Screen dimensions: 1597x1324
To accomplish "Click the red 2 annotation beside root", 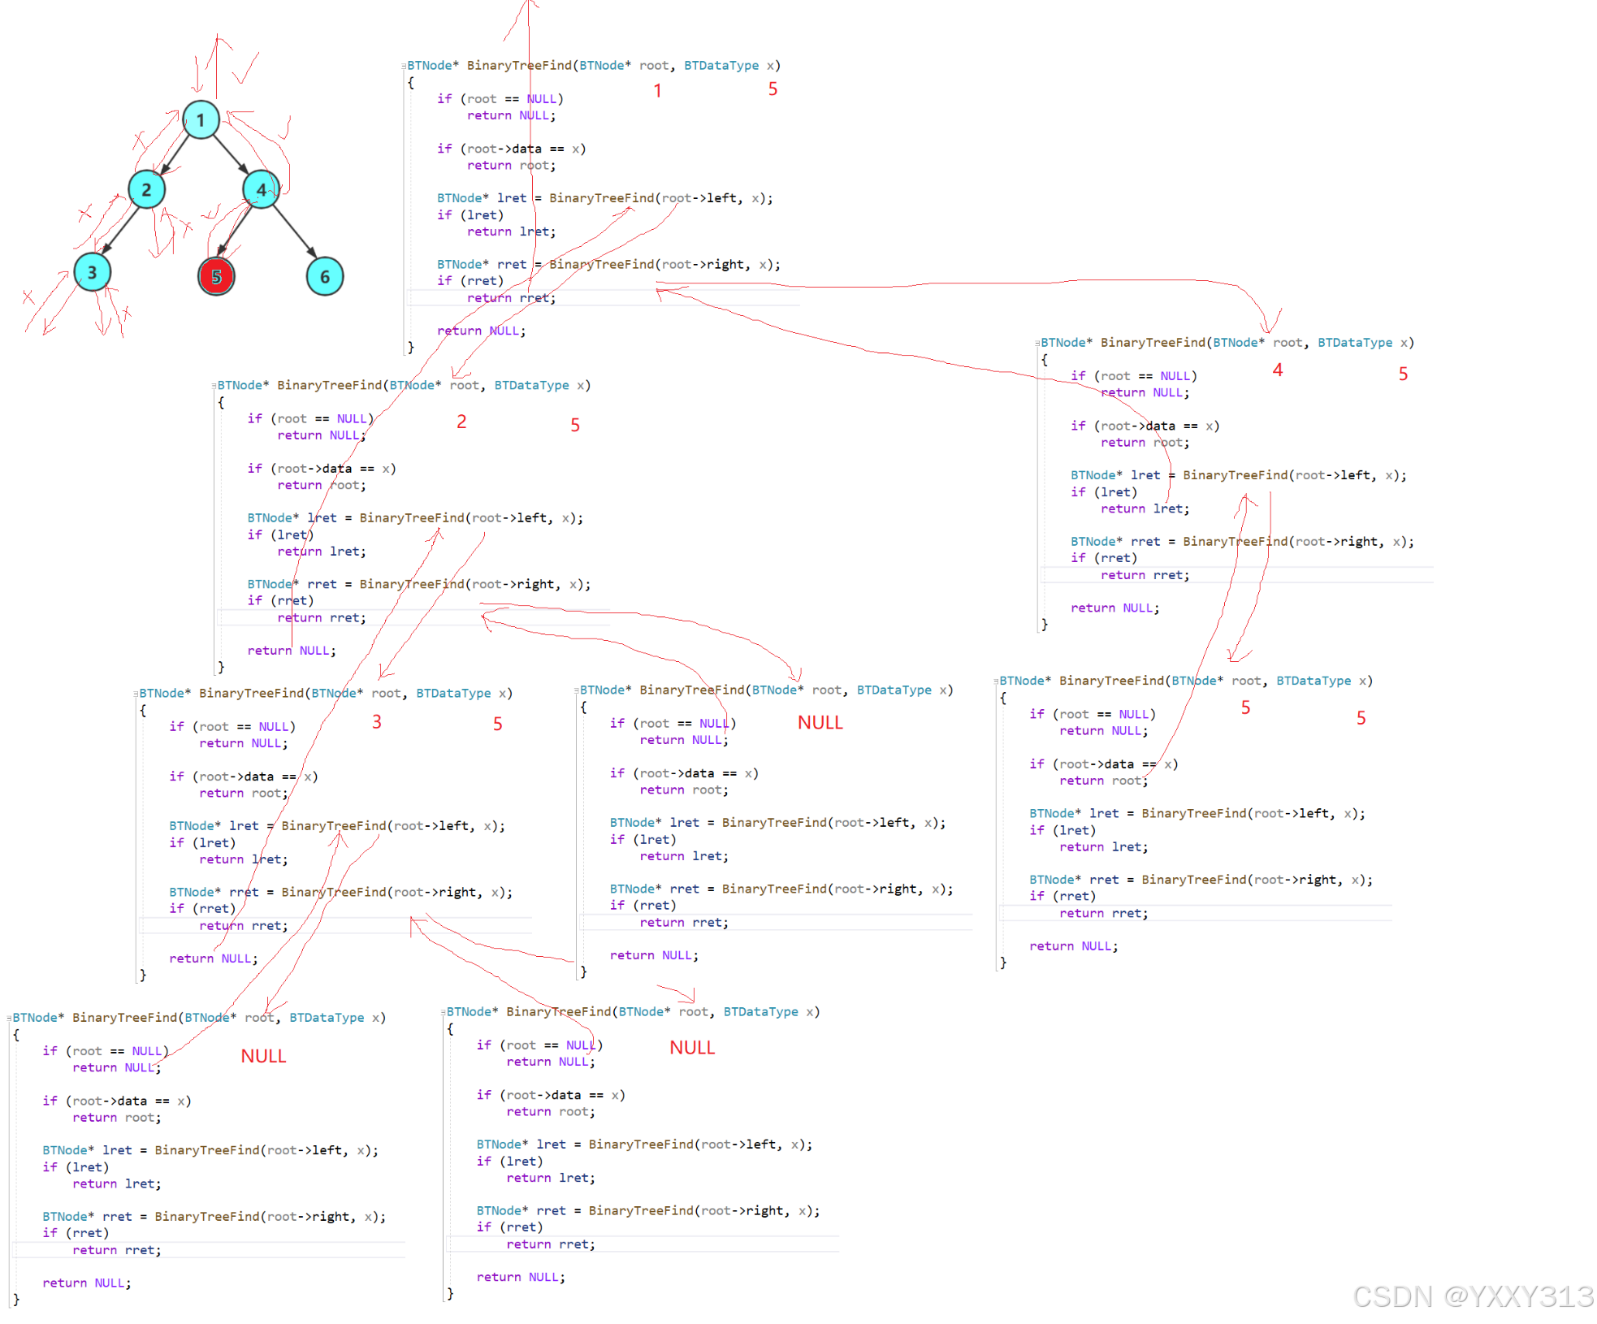I will tap(461, 422).
